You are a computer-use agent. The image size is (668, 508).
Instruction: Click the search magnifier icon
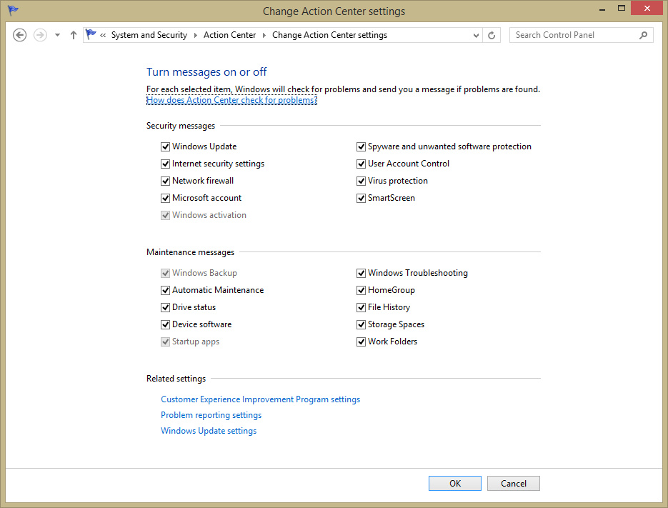click(x=643, y=35)
